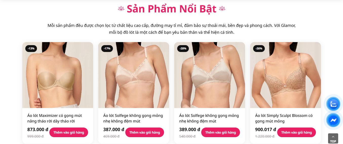Open Simply Sculpt Blossom product title link

[284, 118]
